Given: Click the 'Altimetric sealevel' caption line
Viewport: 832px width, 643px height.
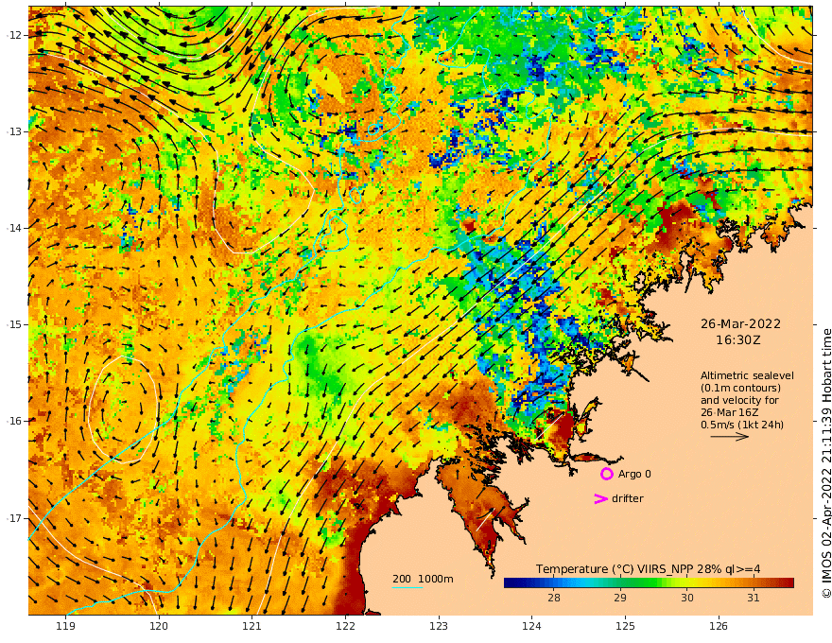Looking at the screenshot, I should [x=747, y=375].
